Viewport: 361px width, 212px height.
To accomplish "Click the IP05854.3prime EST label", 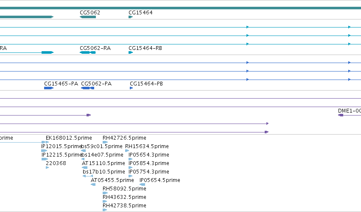I will pyautogui.click(x=149, y=163).
